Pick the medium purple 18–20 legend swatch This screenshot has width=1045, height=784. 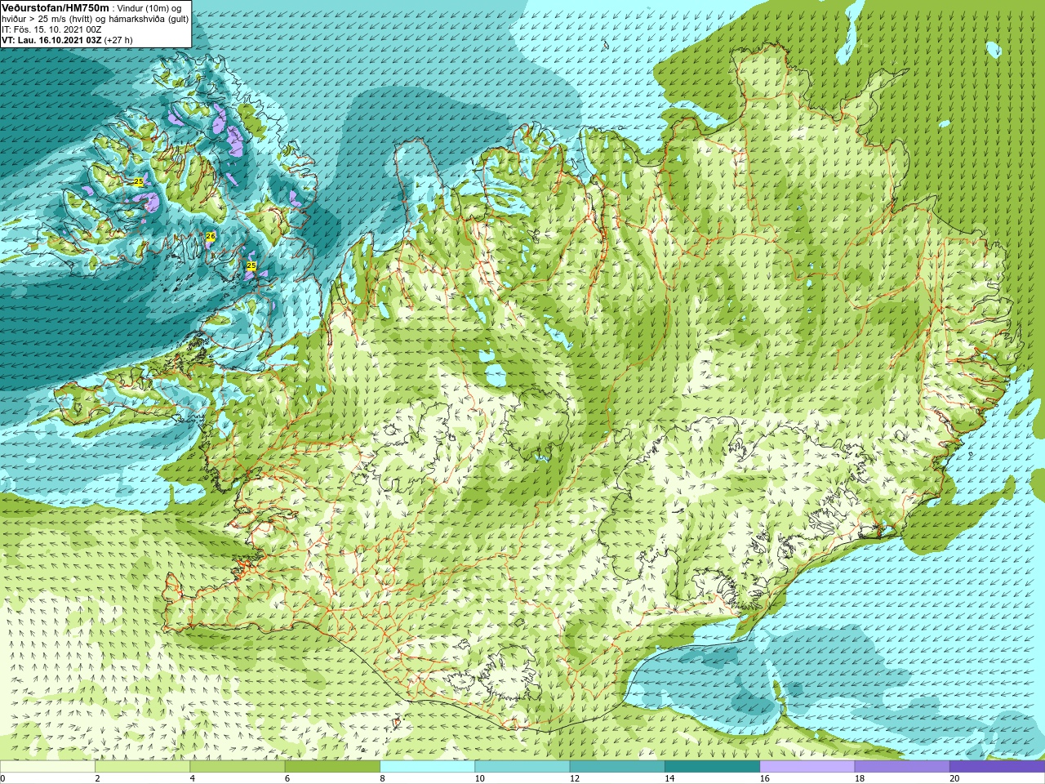[x=902, y=767]
